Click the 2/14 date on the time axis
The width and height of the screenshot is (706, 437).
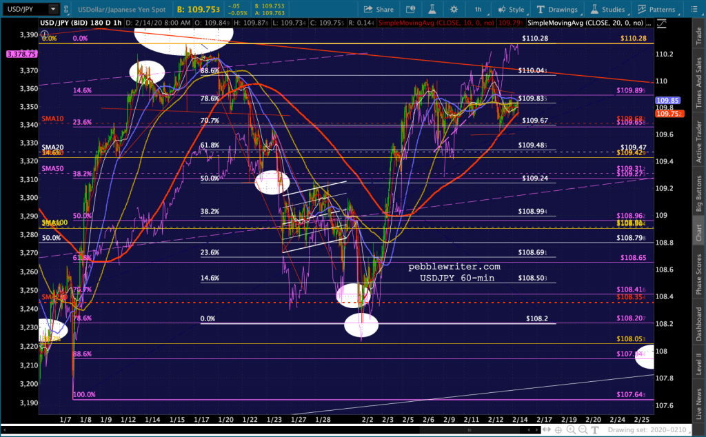[x=520, y=420]
